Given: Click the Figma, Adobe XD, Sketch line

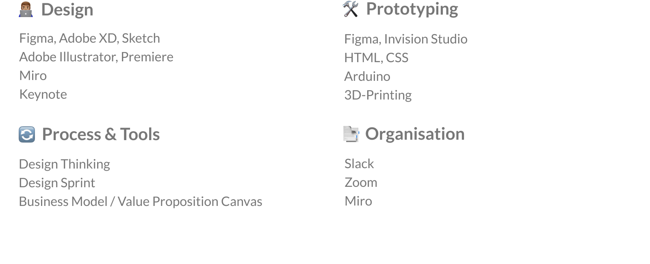Looking at the screenshot, I should pos(90,38).
